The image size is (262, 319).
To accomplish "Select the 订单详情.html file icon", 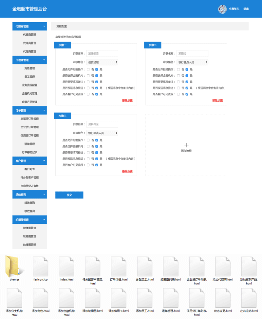I will (119, 266).
